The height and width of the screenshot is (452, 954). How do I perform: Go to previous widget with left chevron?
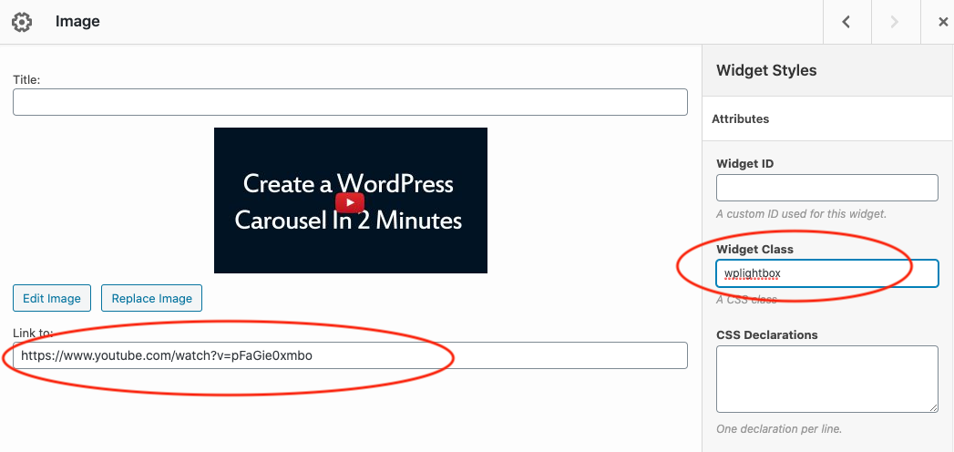pyautogui.click(x=846, y=22)
